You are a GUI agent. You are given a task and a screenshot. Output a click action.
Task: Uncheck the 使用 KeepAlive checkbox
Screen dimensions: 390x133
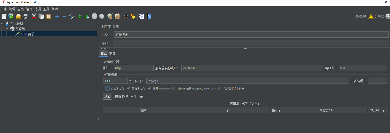(x=149, y=88)
